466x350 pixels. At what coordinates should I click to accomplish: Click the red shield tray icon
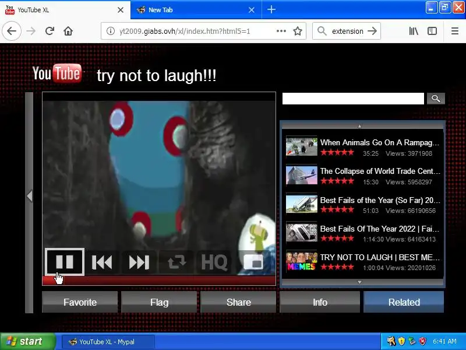tap(423, 341)
